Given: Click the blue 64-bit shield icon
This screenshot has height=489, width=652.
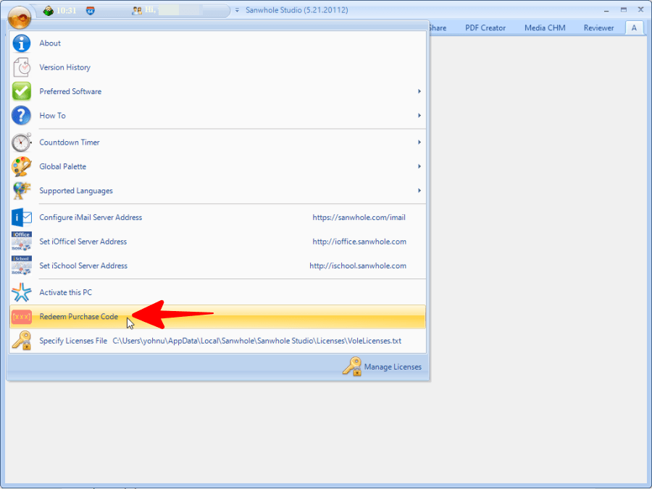Looking at the screenshot, I should point(91,11).
